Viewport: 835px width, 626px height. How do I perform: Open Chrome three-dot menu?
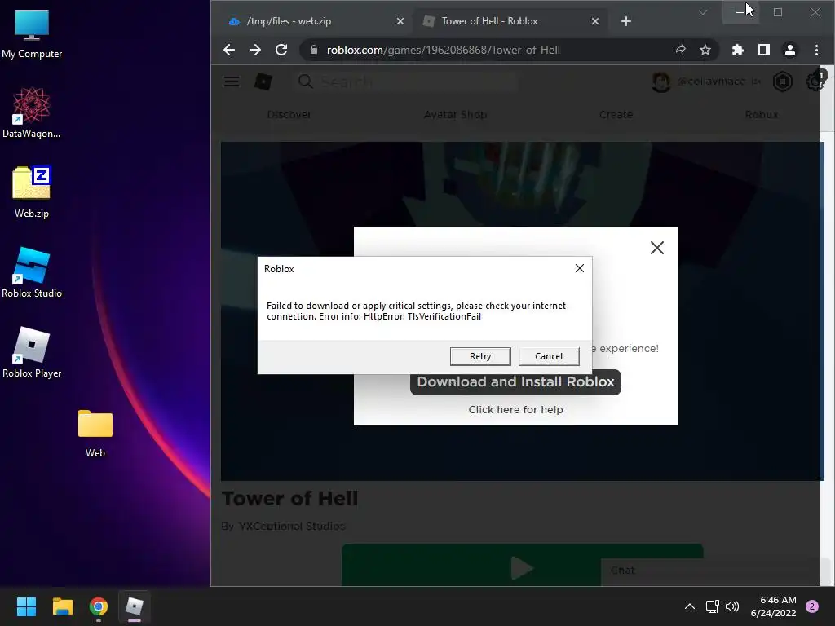coord(816,50)
